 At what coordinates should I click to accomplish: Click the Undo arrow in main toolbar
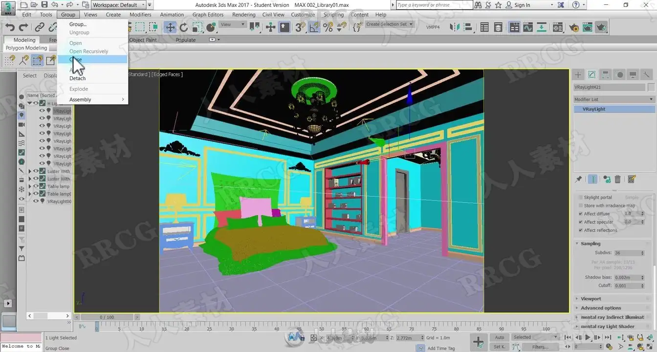coord(10,27)
